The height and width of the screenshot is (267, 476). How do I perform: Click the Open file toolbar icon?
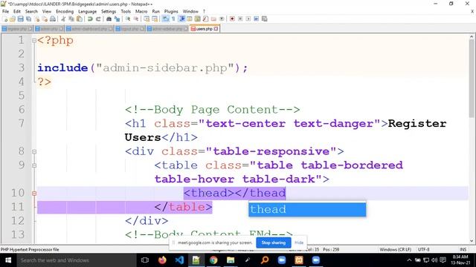[x=13, y=19]
